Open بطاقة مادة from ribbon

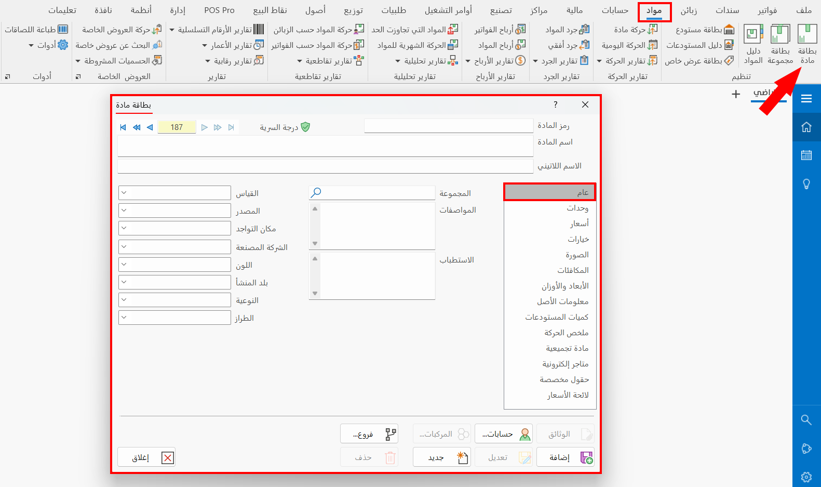point(807,44)
